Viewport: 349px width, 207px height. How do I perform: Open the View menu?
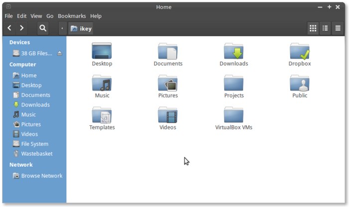[x=36, y=16]
